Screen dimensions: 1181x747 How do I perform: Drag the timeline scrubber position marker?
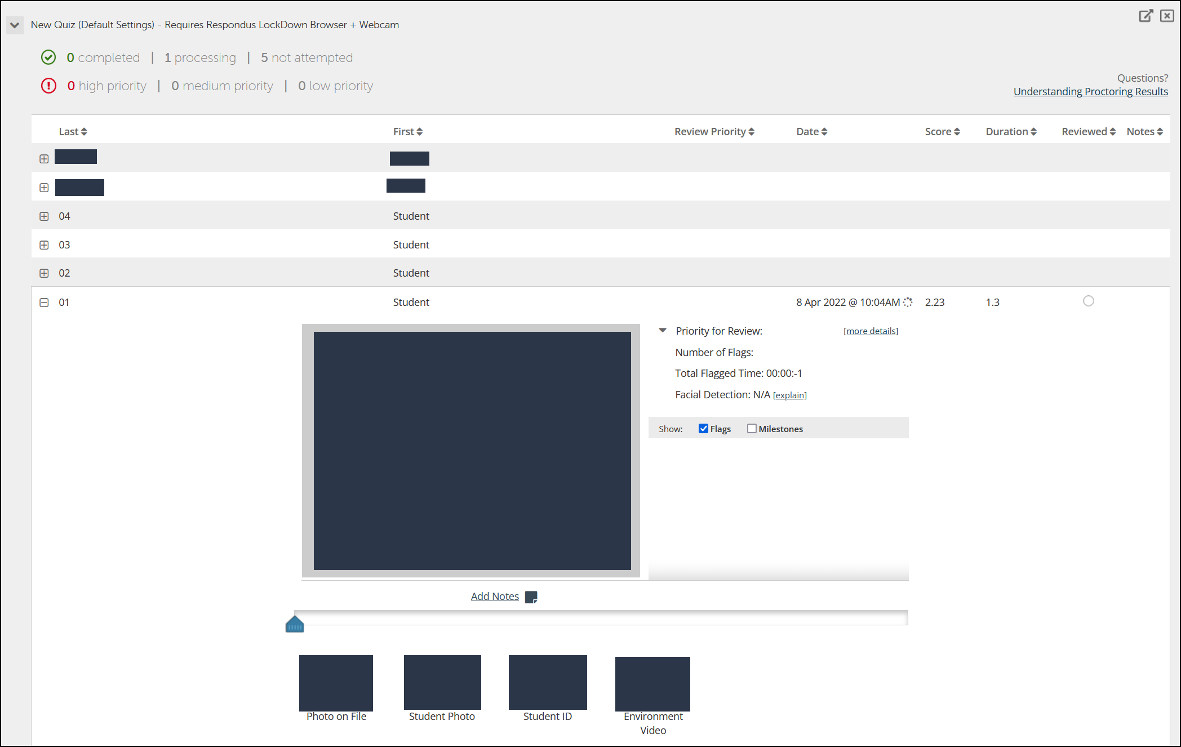(x=295, y=623)
